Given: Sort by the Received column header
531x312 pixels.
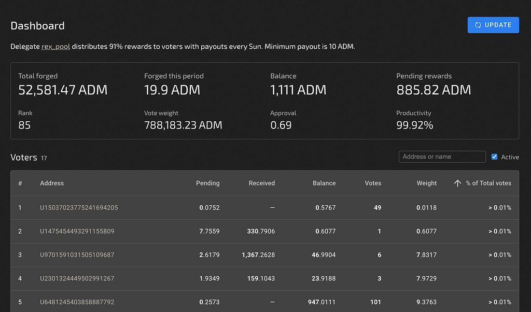Looking at the screenshot, I should coord(262,183).
